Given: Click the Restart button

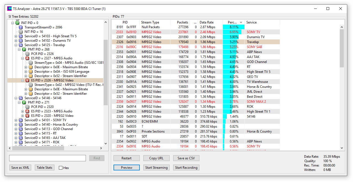Looking at the screenshot, I should coord(127,158).
